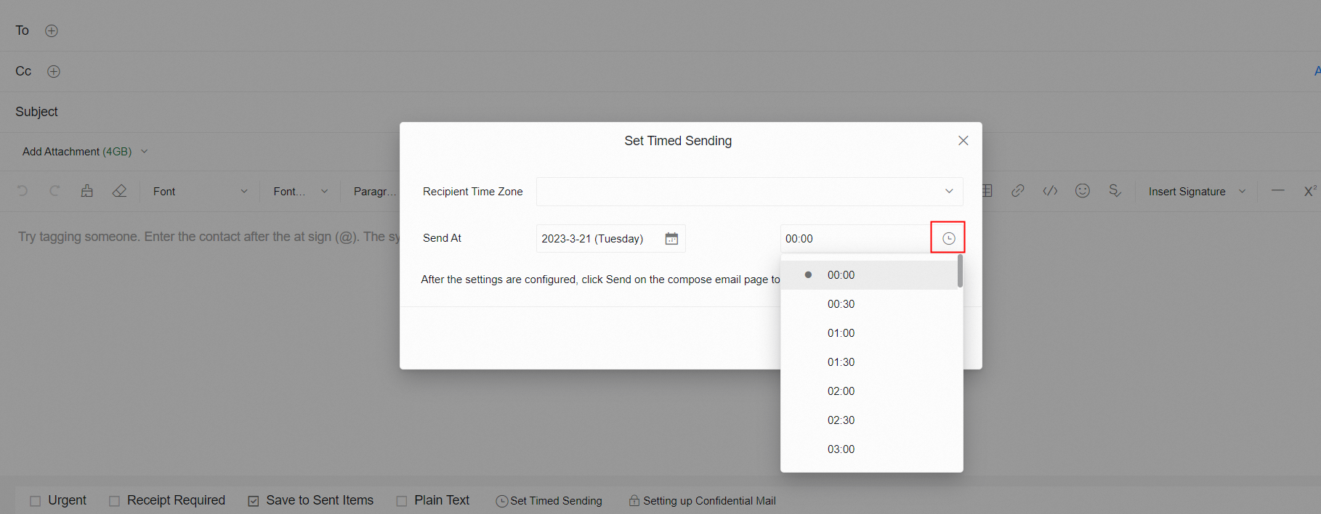The width and height of the screenshot is (1321, 514).
Task: Open the calendar date picker
Action: point(671,239)
